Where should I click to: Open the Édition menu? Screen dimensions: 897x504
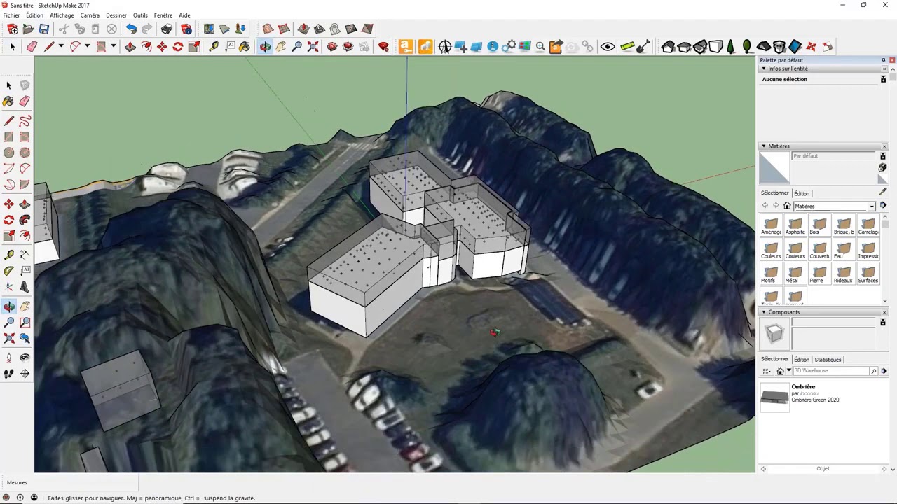(x=34, y=15)
